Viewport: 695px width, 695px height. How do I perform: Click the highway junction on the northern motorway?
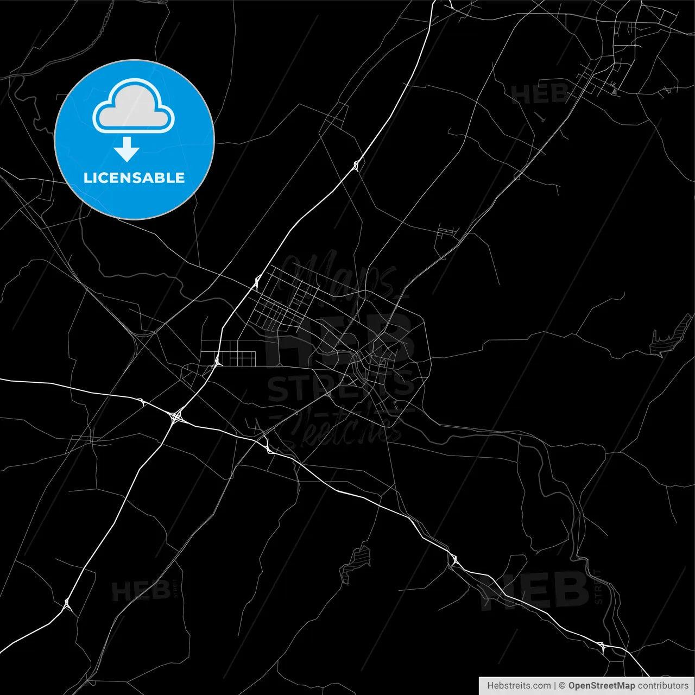(356, 165)
